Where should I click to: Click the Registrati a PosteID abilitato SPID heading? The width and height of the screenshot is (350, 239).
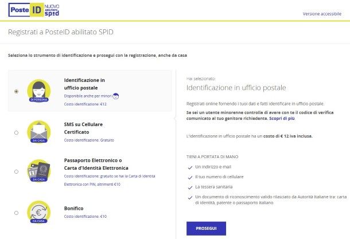(61, 32)
